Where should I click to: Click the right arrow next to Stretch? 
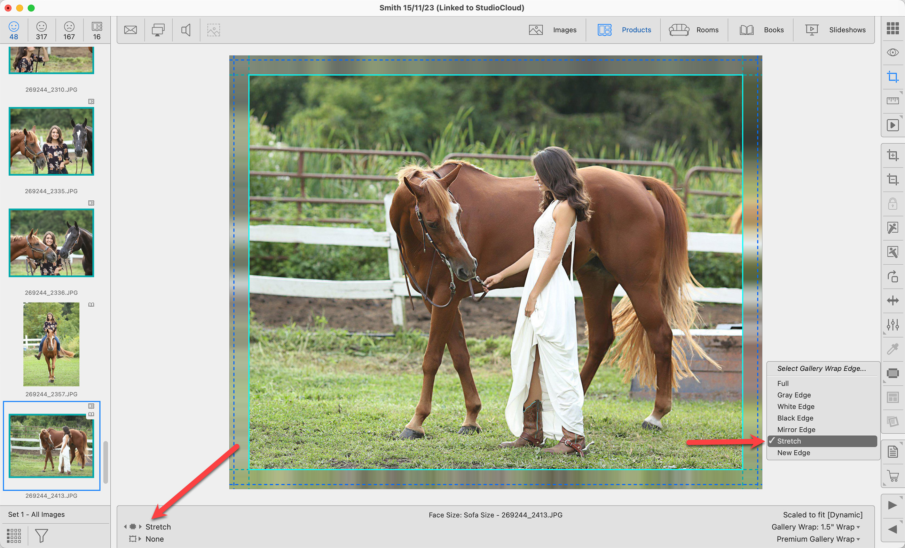(140, 527)
